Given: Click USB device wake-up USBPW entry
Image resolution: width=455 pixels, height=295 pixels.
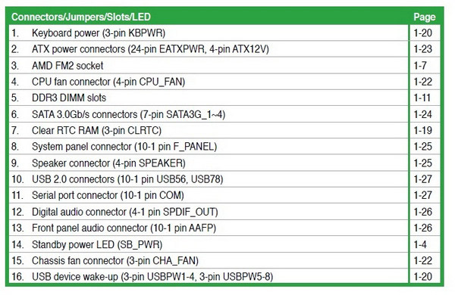Looking at the screenshot, I should pyautogui.click(x=209, y=277).
